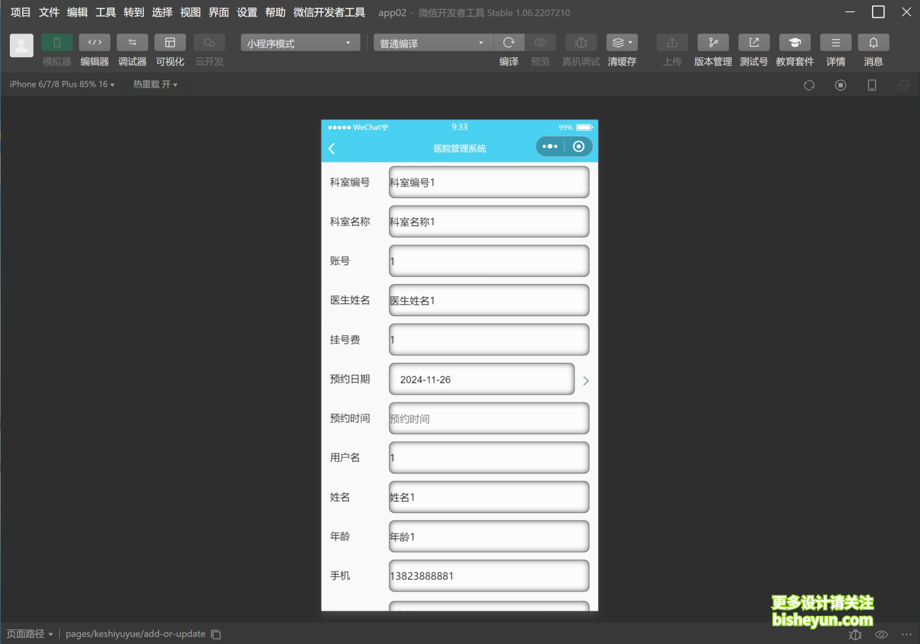Click the 挂号费 input field
This screenshot has width=920, height=644.
coord(489,339)
